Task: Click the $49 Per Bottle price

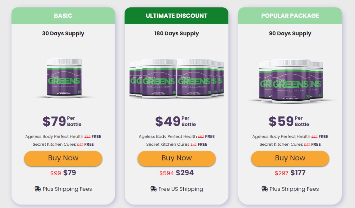Action: (x=176, y=121)
